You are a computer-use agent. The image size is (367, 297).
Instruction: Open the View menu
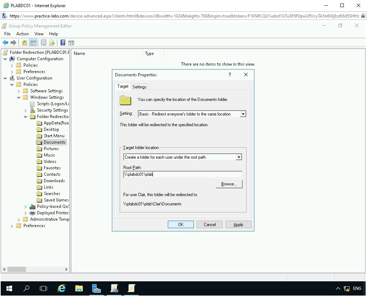39,34
